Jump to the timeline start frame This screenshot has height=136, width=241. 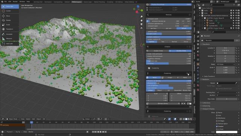[x=93, y=132]
